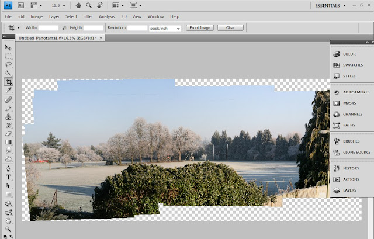Open the Screen Mode dropdown
The width and height of the screenshot is (374, 239).
tap(136, 5)
